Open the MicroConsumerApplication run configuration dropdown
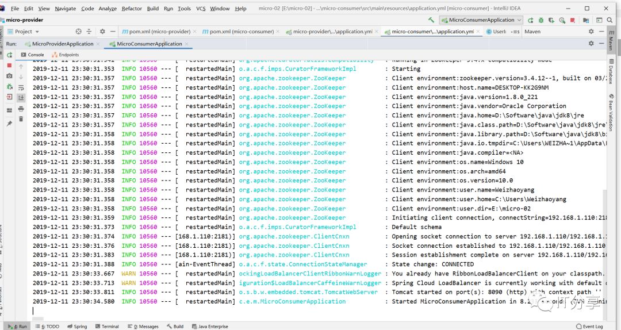The height and width of the screenshot is (330, 621). tap(481, 20)
